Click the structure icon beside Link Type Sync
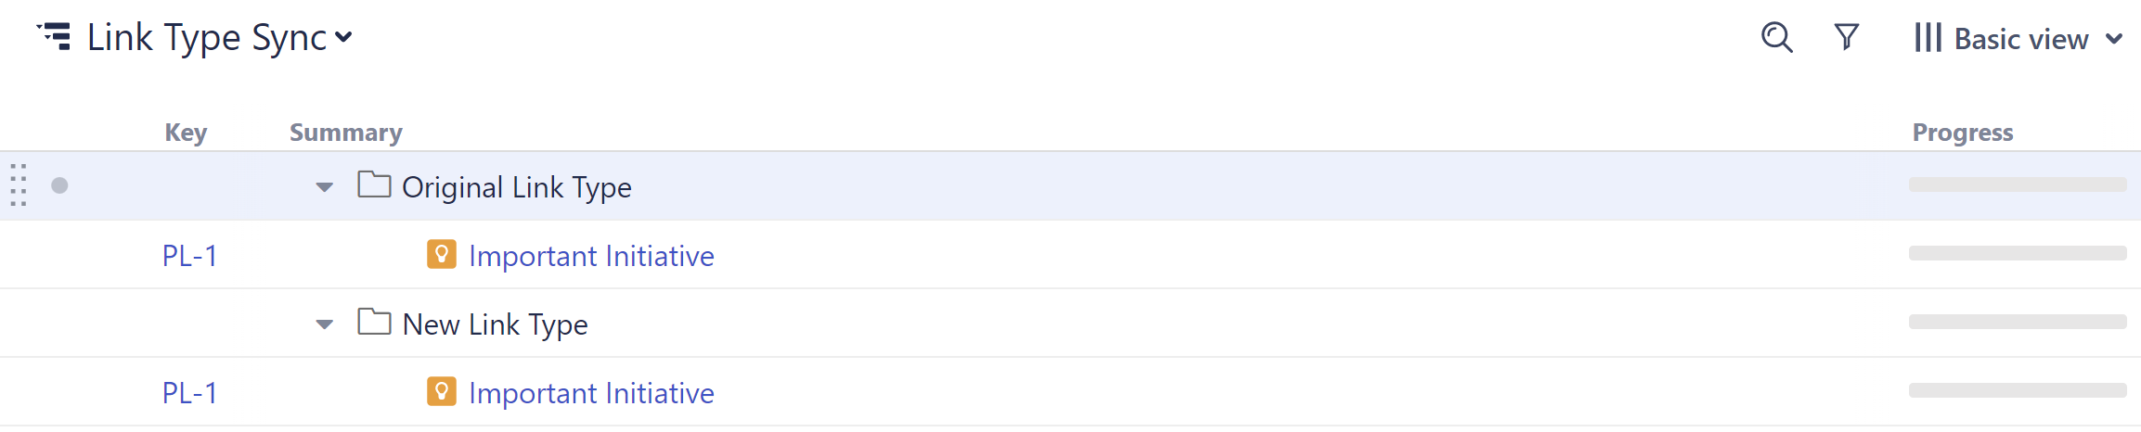 pyautogui.click(x=55, y=37)
